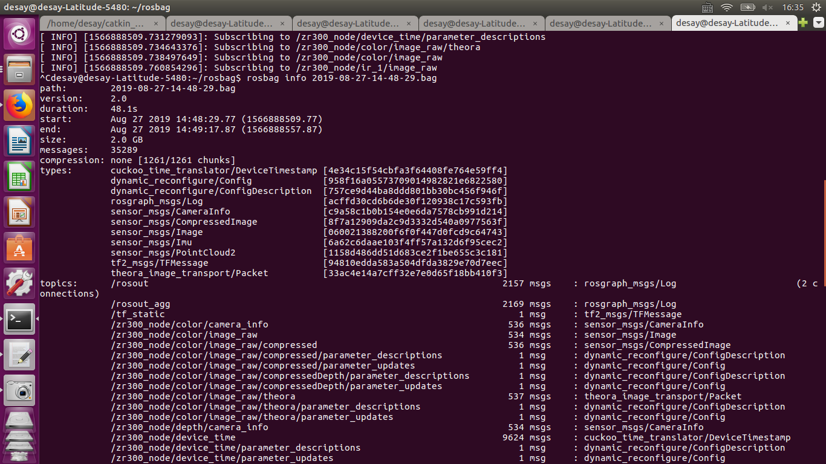Click the duration value 48.1s
Viewport: 826px width, 464px height.
coord(124,109)
